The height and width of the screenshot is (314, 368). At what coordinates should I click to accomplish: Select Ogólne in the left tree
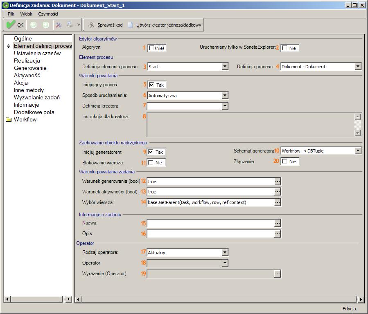tap(23, 39)
